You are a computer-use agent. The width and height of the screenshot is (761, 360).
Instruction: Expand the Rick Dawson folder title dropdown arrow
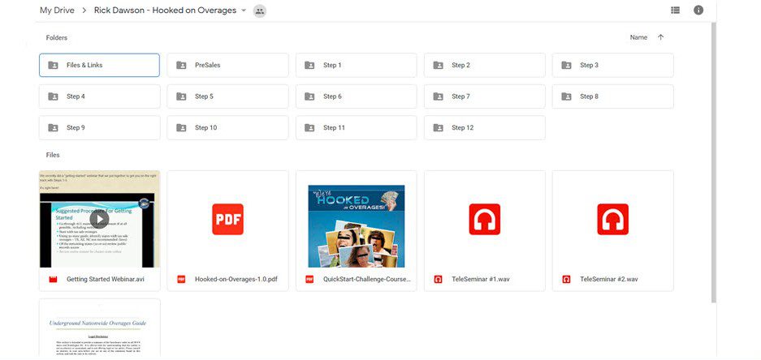244,11
